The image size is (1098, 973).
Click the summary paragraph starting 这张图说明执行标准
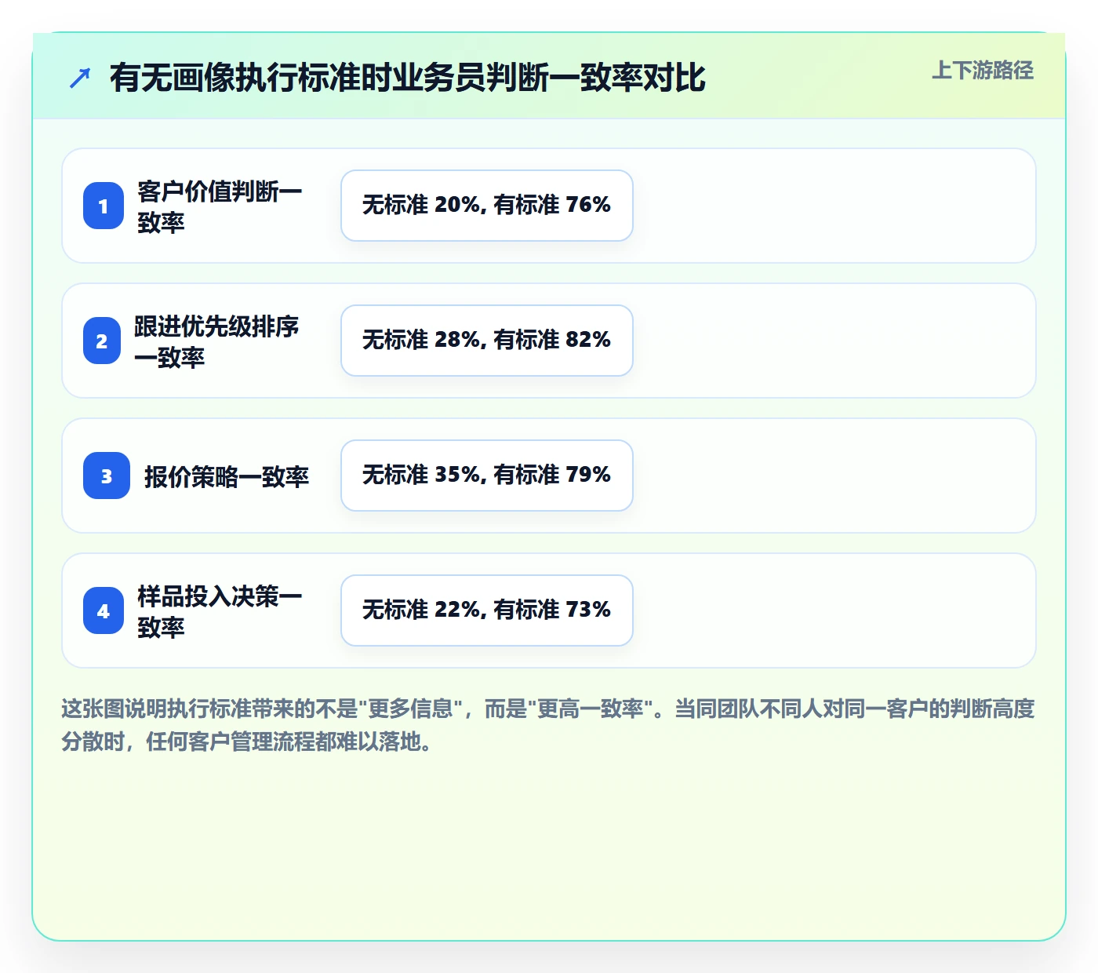(548, 725)
